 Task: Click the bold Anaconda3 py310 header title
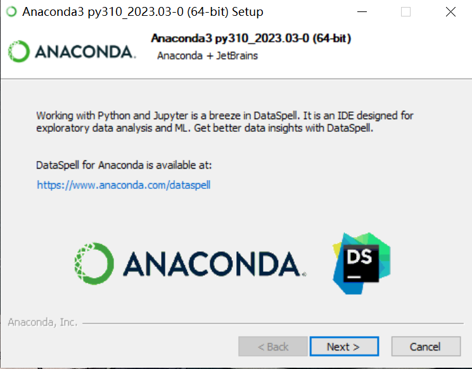(251, 38)
